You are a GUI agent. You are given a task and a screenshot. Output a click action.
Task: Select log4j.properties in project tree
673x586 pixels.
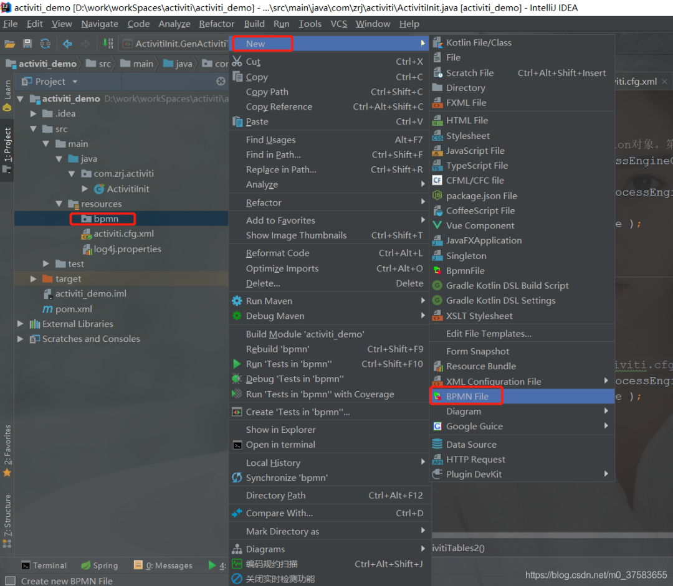point(122,249)
